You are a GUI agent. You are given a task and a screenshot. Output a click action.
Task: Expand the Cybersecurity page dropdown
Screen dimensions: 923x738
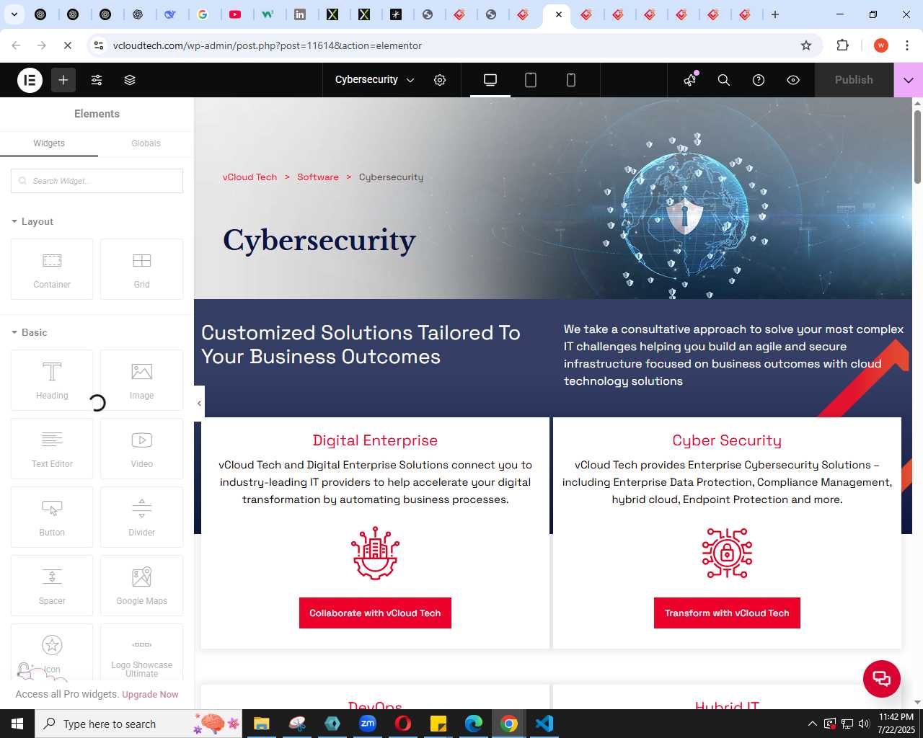point(375,80)
